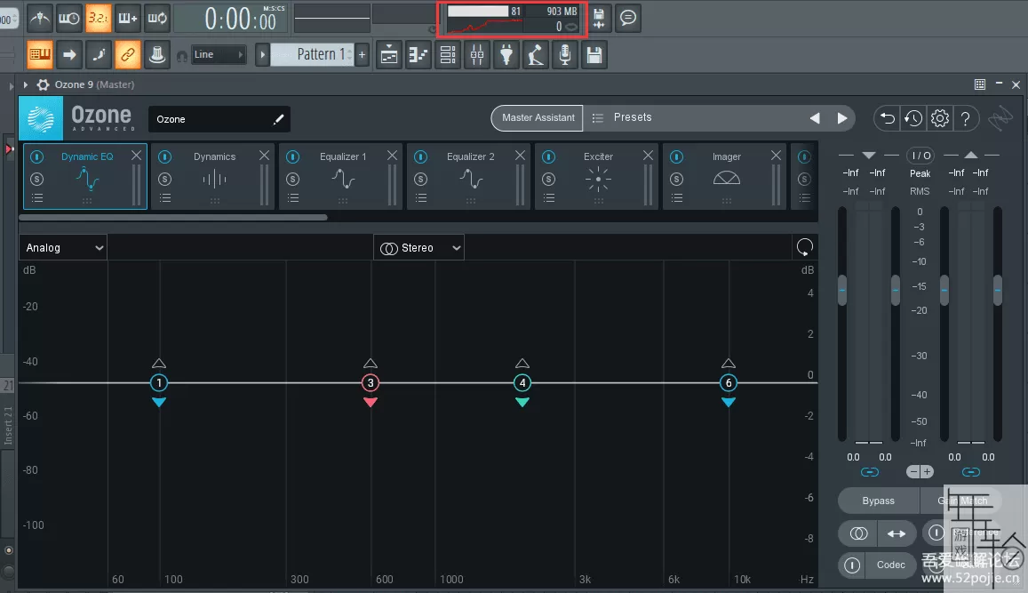Viewport: 1028px width, 593px height.
Task: Toggle power on the Equalizer 1 module
Action: pos(293,156)
